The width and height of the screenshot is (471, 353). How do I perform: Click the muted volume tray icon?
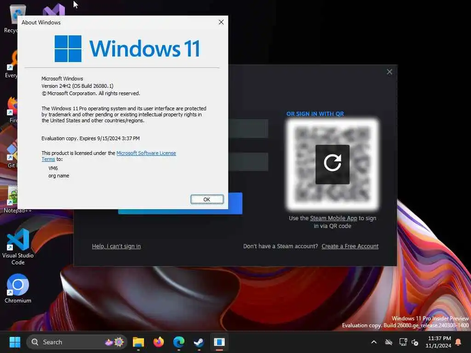(415, 342)
